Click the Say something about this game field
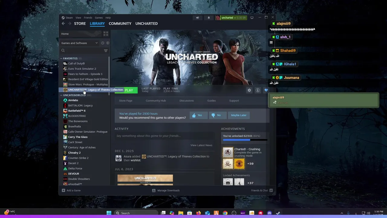 [164, 136]
